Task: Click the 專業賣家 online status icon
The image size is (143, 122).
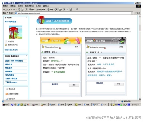Action: (87, 52)
